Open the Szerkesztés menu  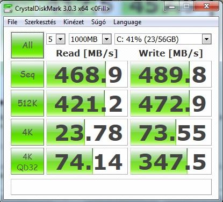tap(40, 22)
